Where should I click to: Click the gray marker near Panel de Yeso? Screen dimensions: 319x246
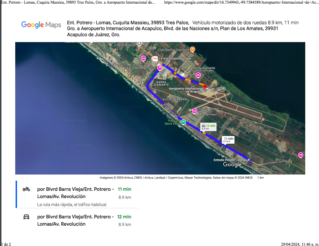[x=139, y=44]
